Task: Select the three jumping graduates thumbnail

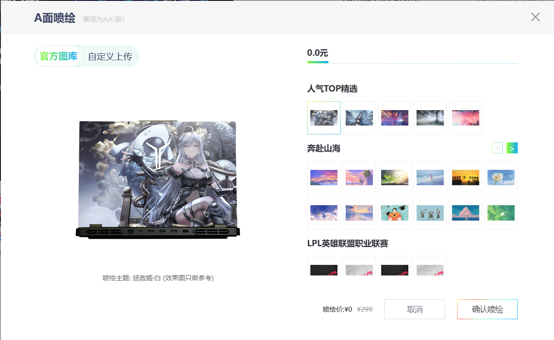Action: coord(430,213)
